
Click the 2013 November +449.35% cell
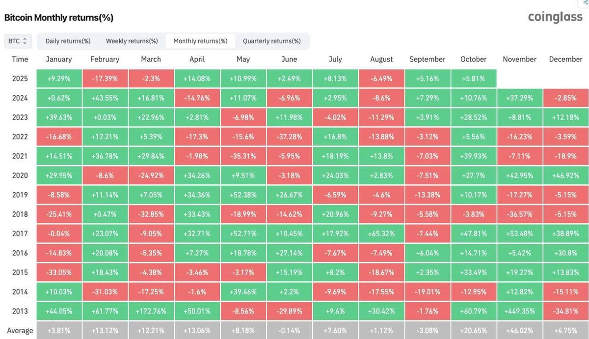[x=520, y=311]
